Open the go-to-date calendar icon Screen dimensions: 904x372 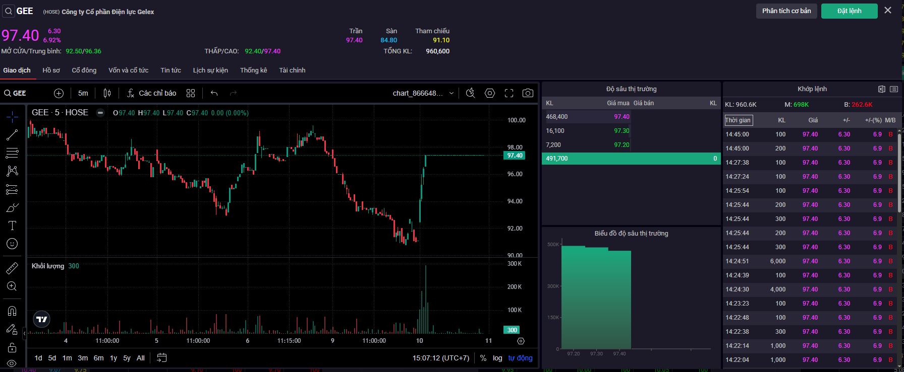pos(161,358)
